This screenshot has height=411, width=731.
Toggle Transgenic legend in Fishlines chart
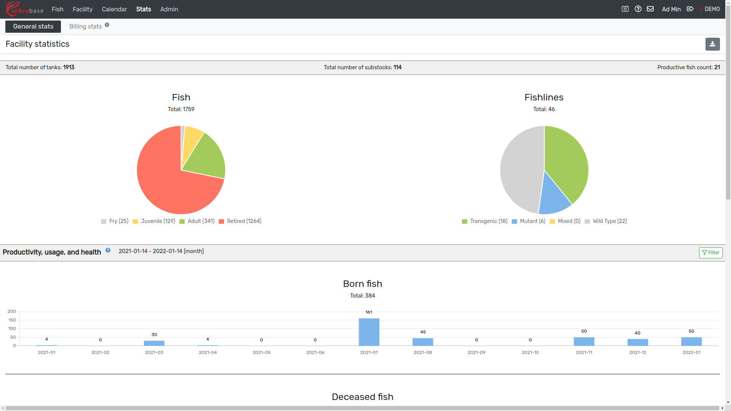click(x=484, y=221)
